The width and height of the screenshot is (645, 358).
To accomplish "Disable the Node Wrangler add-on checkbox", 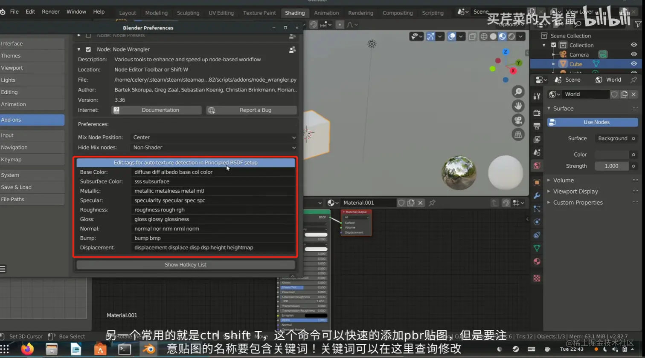I will 88,49.
